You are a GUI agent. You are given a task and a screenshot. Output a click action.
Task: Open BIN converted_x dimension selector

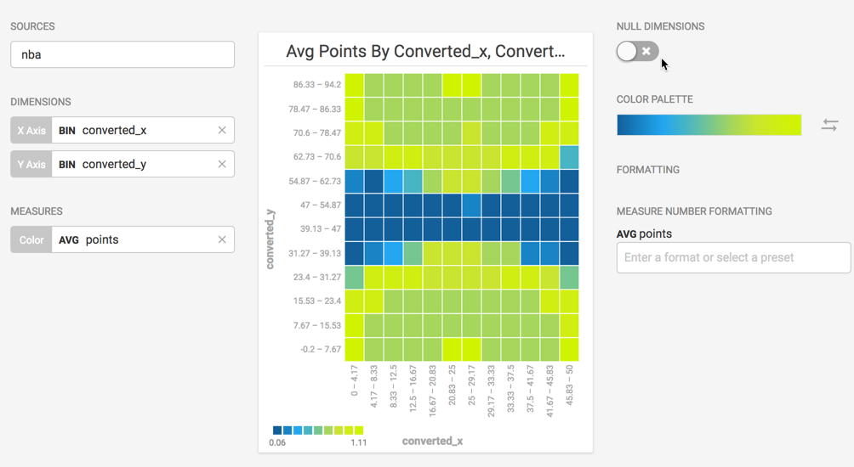[x=132, y=130]
